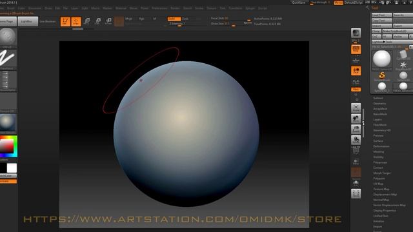Click the Move view navigation icon
Image resolution: width=413 pixels, height=232 pixels.
point(356,119)
